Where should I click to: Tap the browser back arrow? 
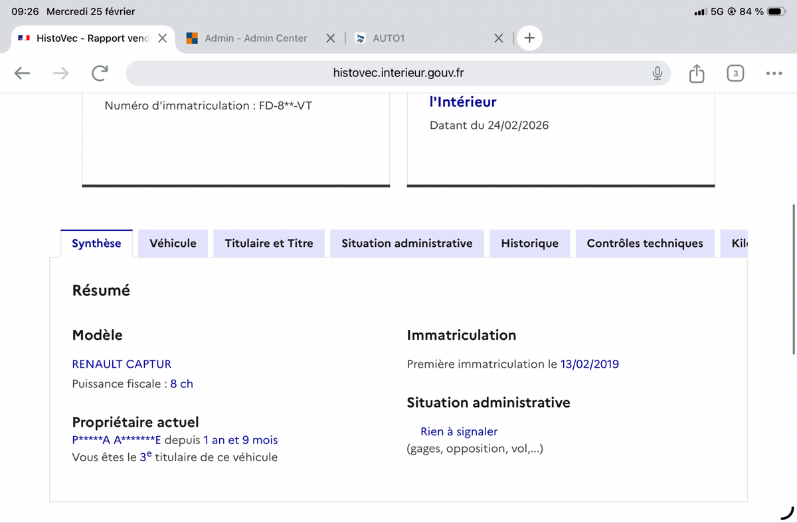22,73
